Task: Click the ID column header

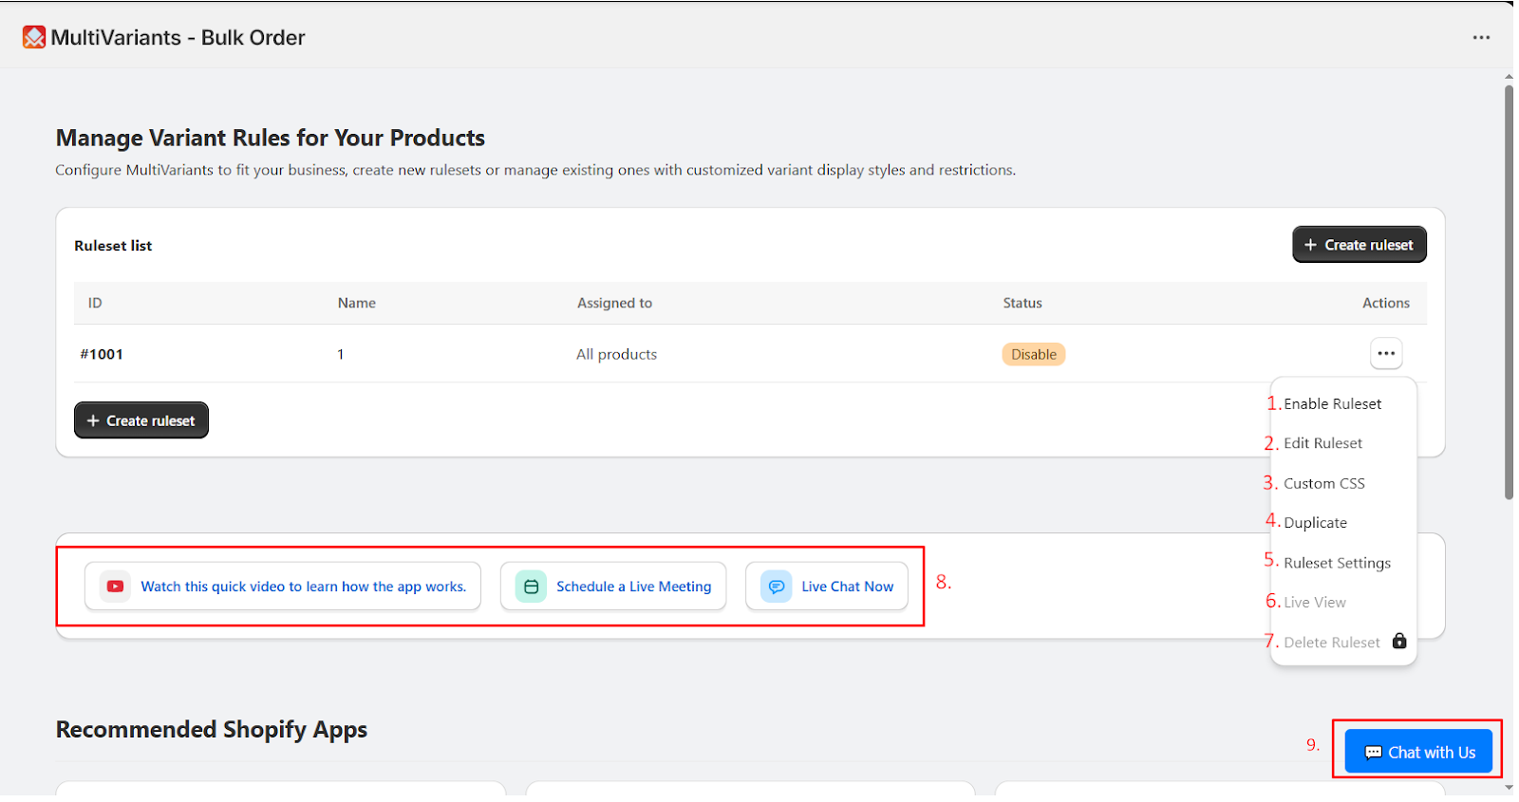Action: click(95, 303)
